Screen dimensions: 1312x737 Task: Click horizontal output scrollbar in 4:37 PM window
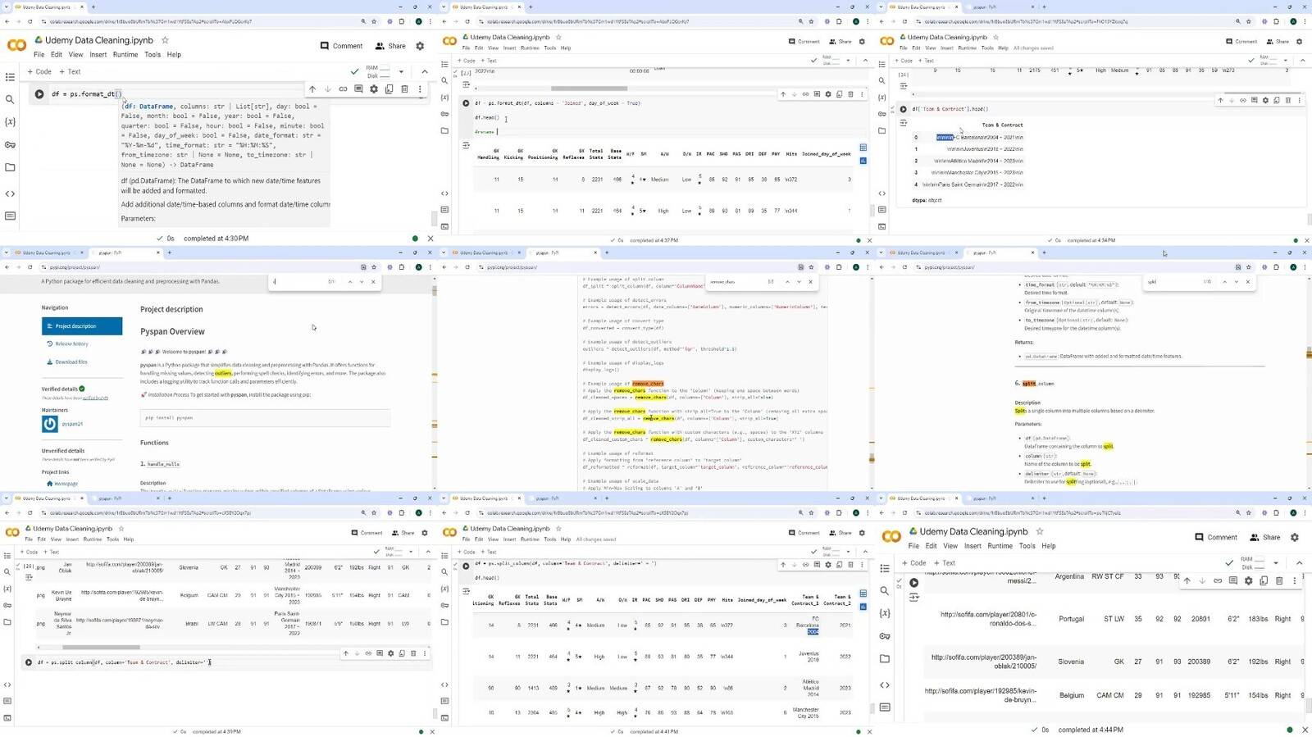pos(589,89)
